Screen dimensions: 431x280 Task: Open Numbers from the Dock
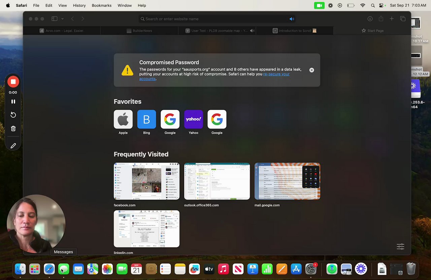(267, 269)
